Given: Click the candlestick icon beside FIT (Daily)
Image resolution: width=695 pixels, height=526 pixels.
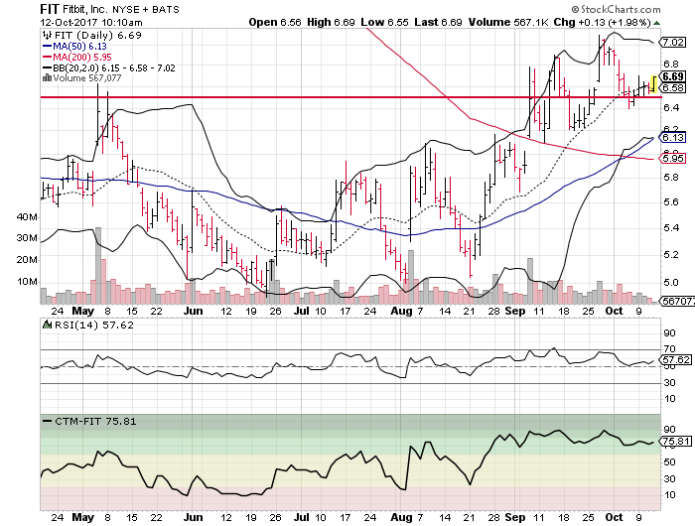Looking at the screenshot, I should 47,35.
